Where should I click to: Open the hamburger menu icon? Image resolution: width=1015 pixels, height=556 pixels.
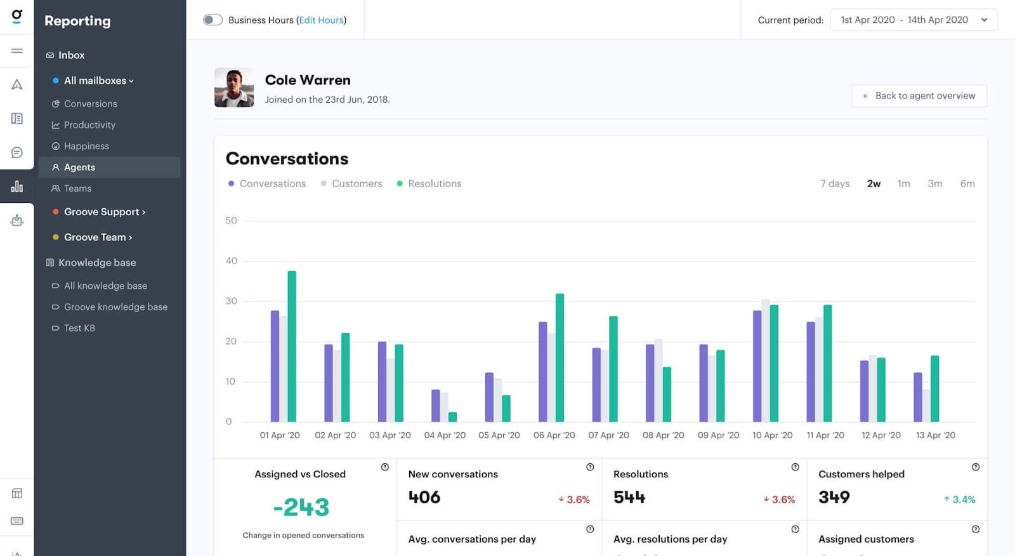point(17,51)
